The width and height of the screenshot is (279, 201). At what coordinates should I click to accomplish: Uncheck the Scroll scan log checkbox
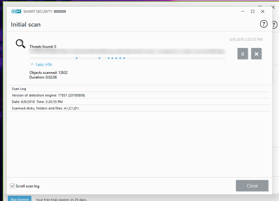pos(13,186)
